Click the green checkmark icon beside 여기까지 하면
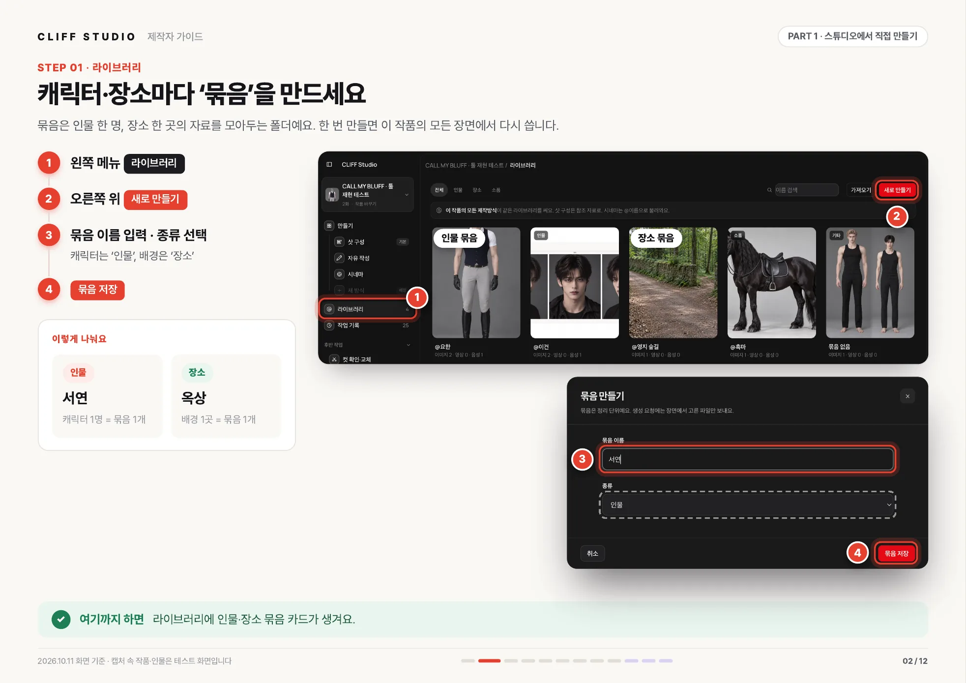The width and height of the screenshot is (966, 683). point(61,620)
